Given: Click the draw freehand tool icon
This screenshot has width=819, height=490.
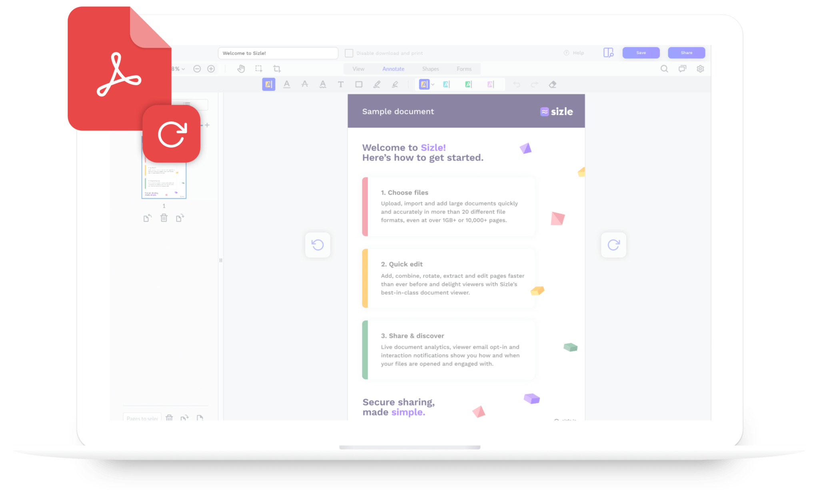Looking at the screenshot, I should pos(378,85).
